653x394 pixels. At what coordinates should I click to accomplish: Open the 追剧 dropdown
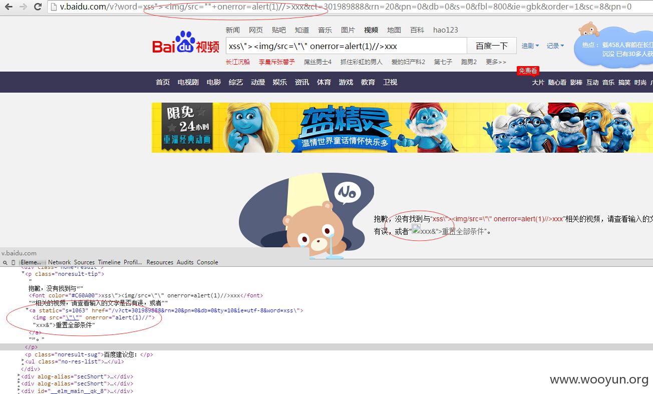[530, 46]
